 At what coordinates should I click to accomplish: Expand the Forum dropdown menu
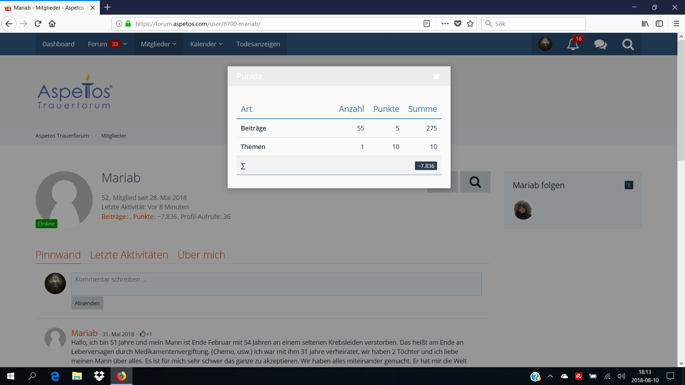pyautogui.click(x=107, y=44)
